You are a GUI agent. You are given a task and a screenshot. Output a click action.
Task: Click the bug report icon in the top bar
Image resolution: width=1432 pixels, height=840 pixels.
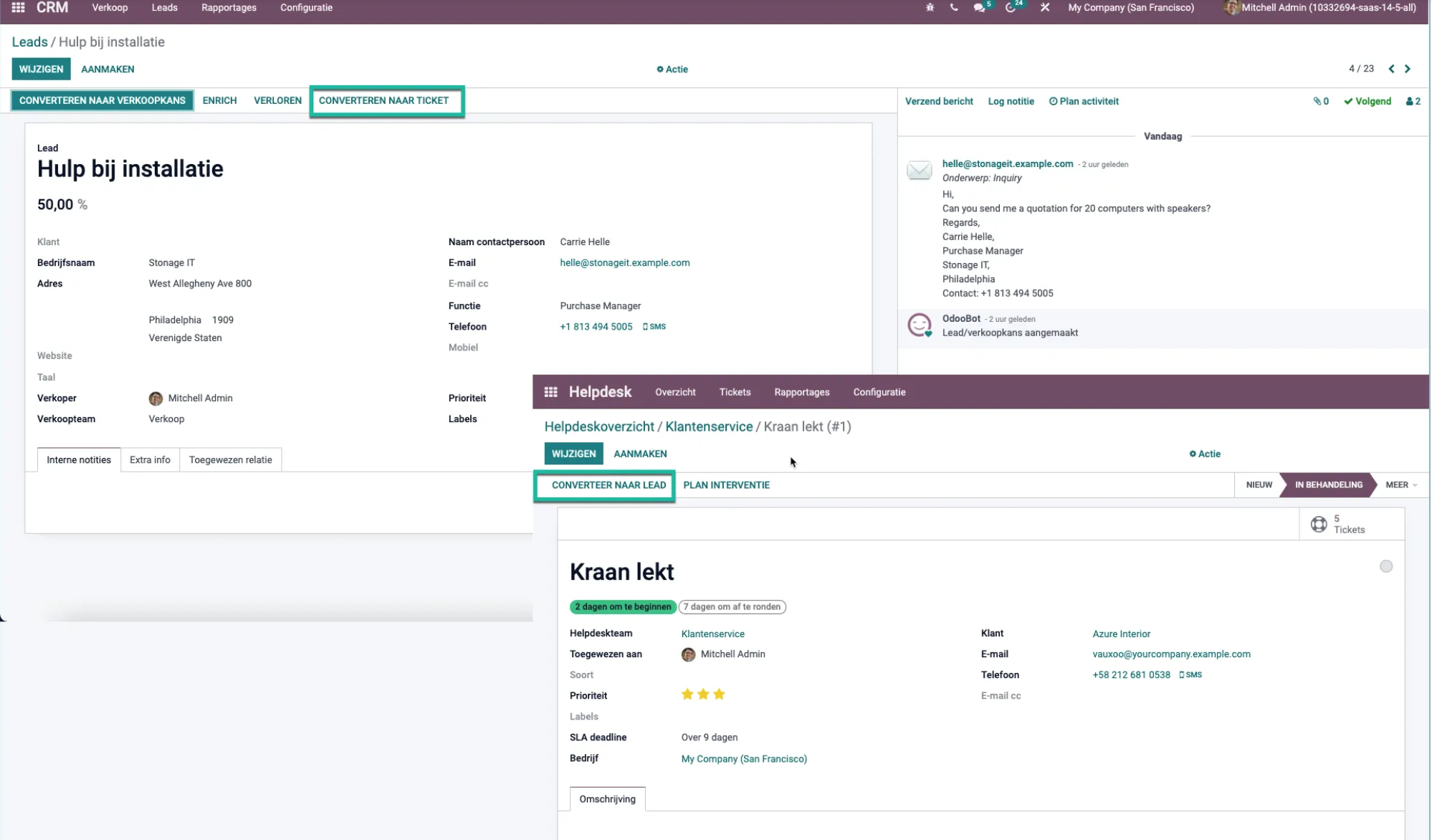click(929, 7)
